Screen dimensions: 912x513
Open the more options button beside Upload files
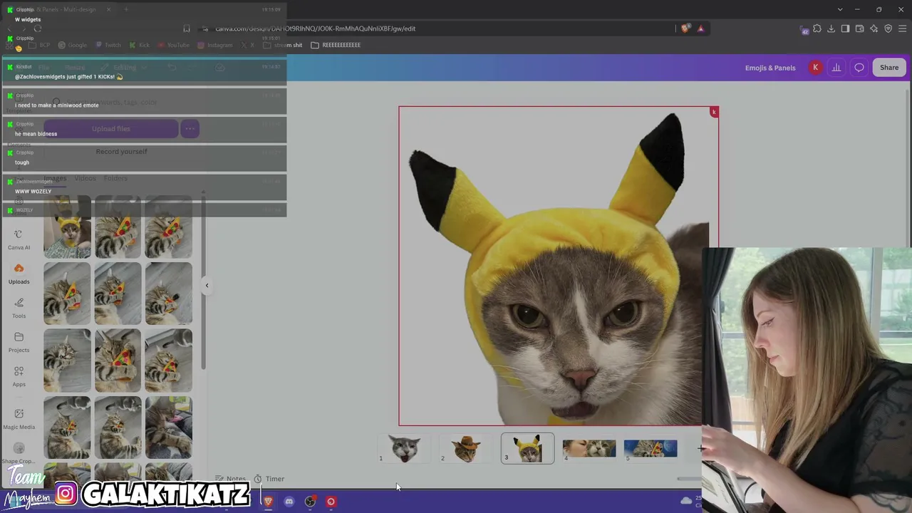pyautogui.click(x=190, y=129)
